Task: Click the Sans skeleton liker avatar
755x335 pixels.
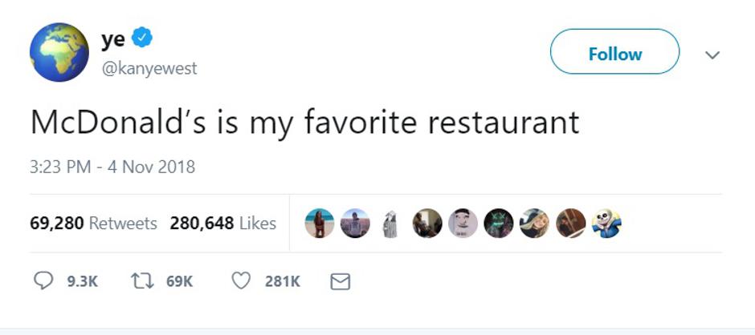Action: coord(607,224)
